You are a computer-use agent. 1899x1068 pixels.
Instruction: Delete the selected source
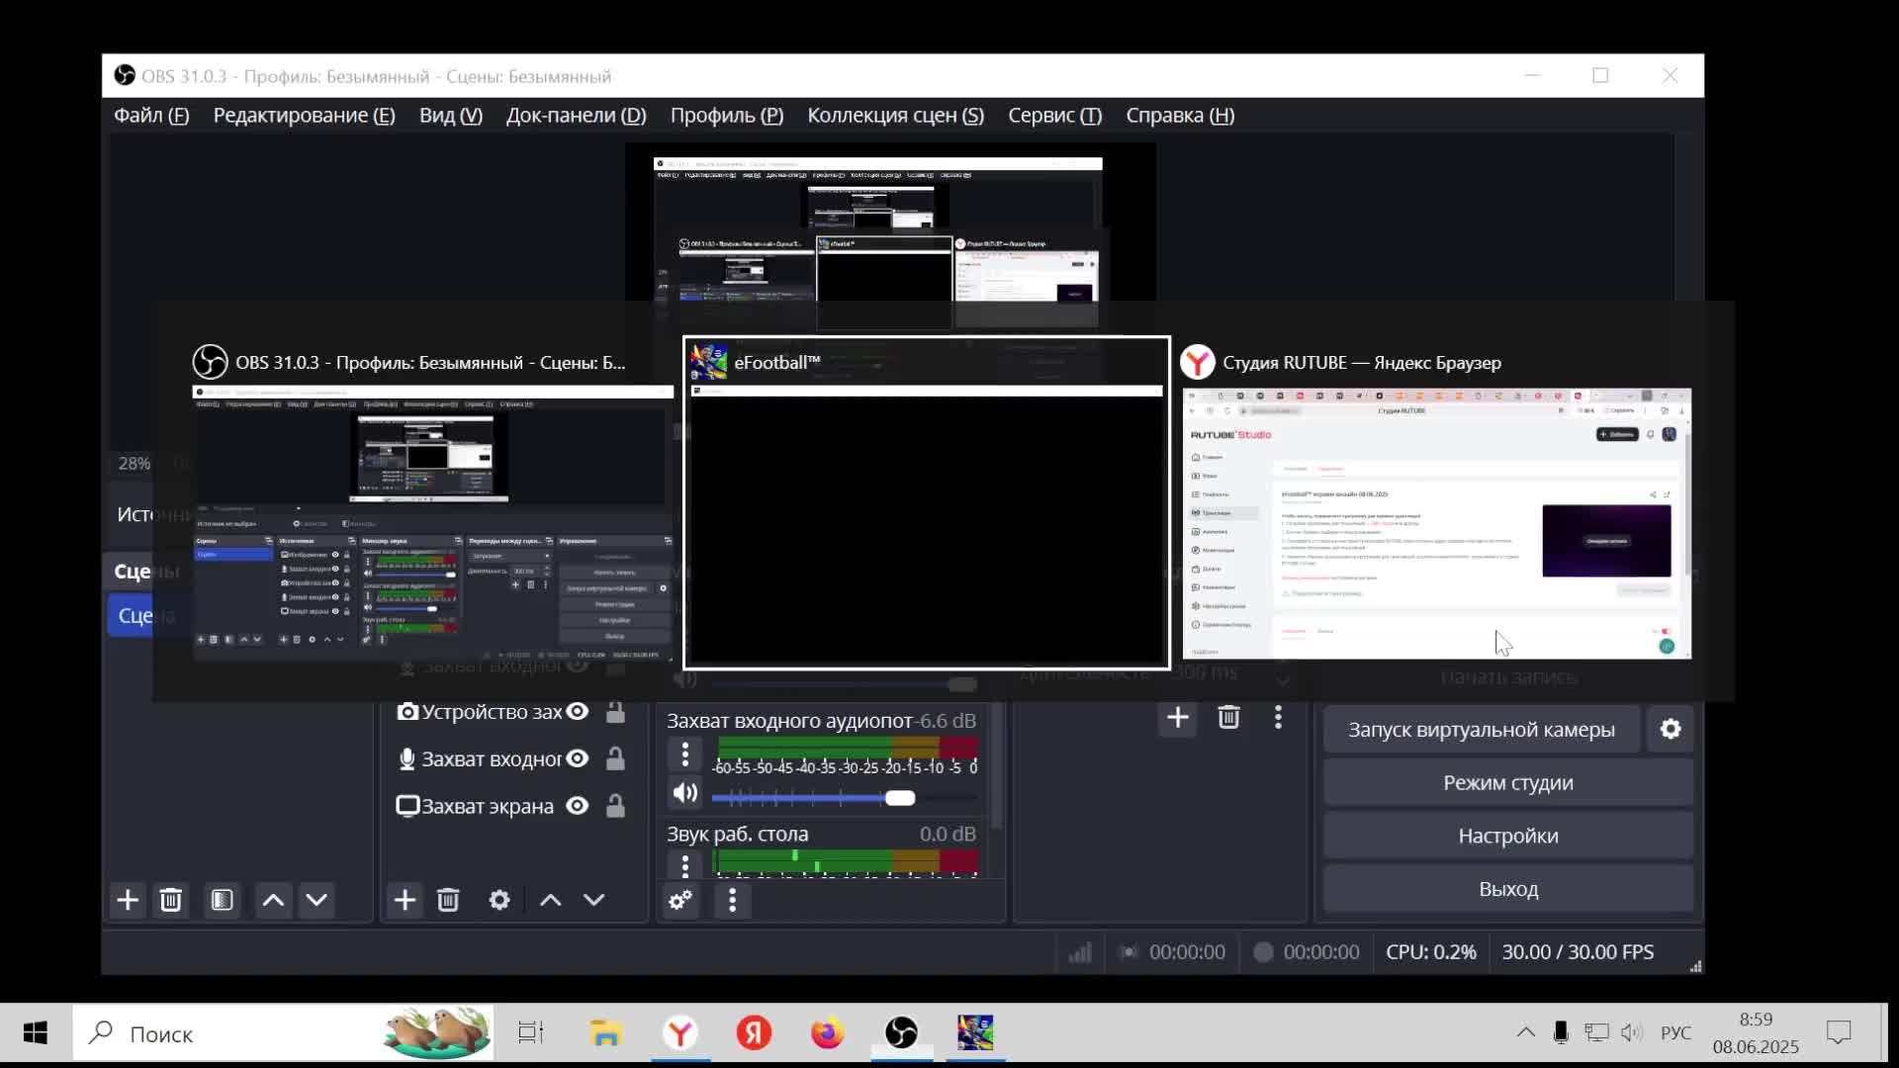[448, 900]
